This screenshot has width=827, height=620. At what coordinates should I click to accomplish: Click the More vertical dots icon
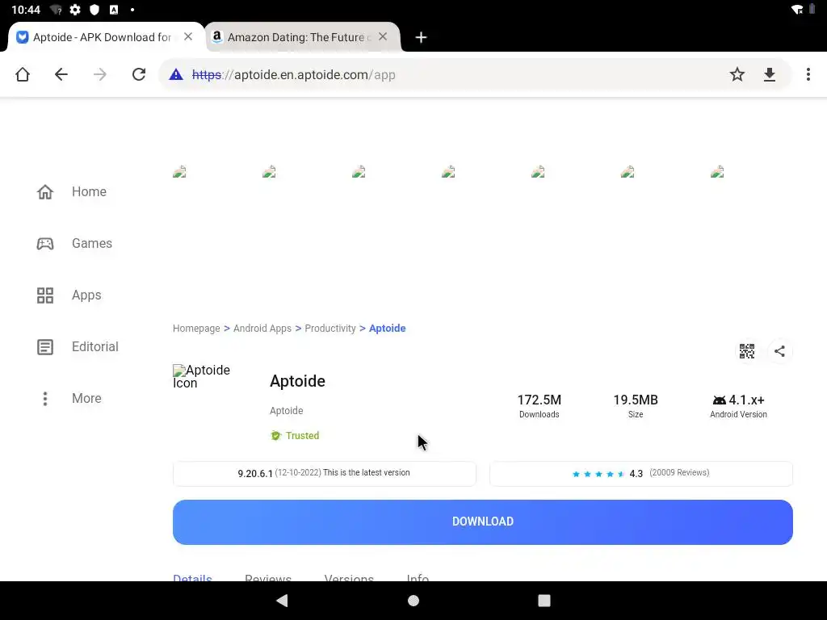(x=45, y=399)
